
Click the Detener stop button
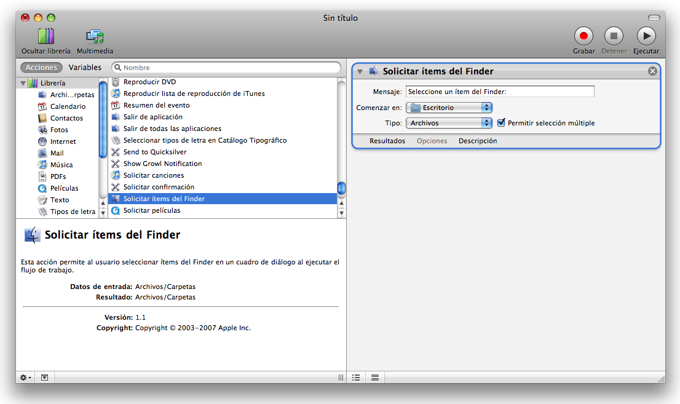tap(614, 36)
